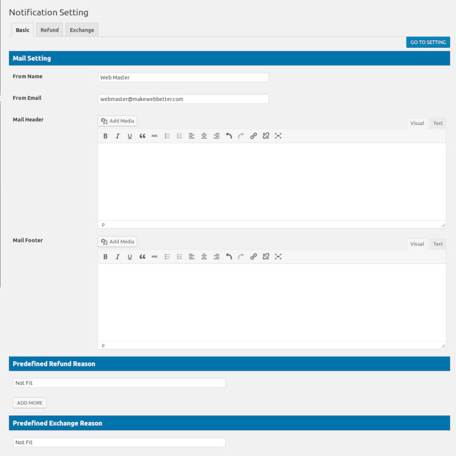The image size is (456, 456).
Task: Open the Exchange tab
Action: point(82,30)
